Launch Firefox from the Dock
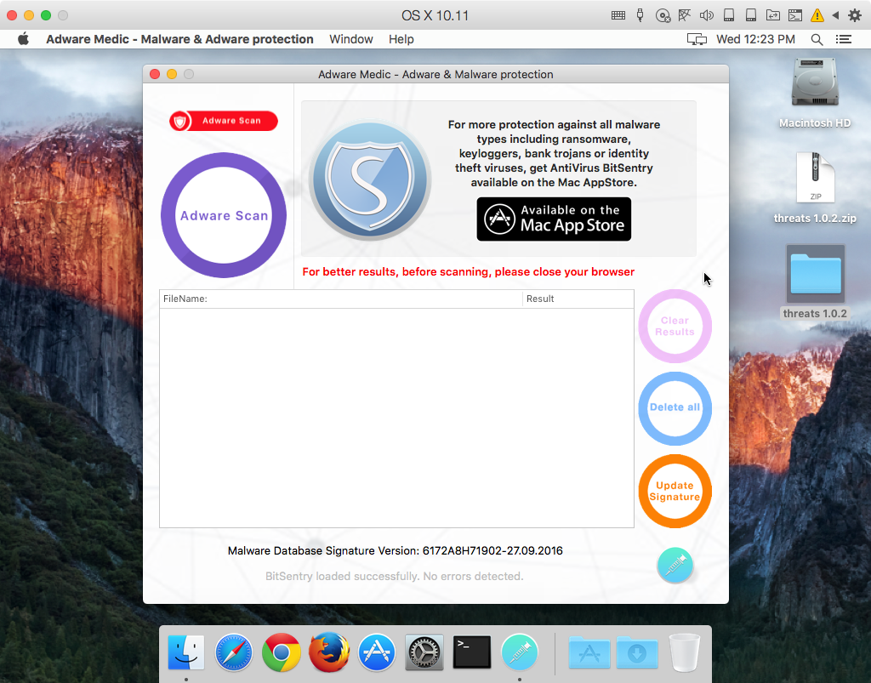Screen dimensions: 871x683 point(328,652)
